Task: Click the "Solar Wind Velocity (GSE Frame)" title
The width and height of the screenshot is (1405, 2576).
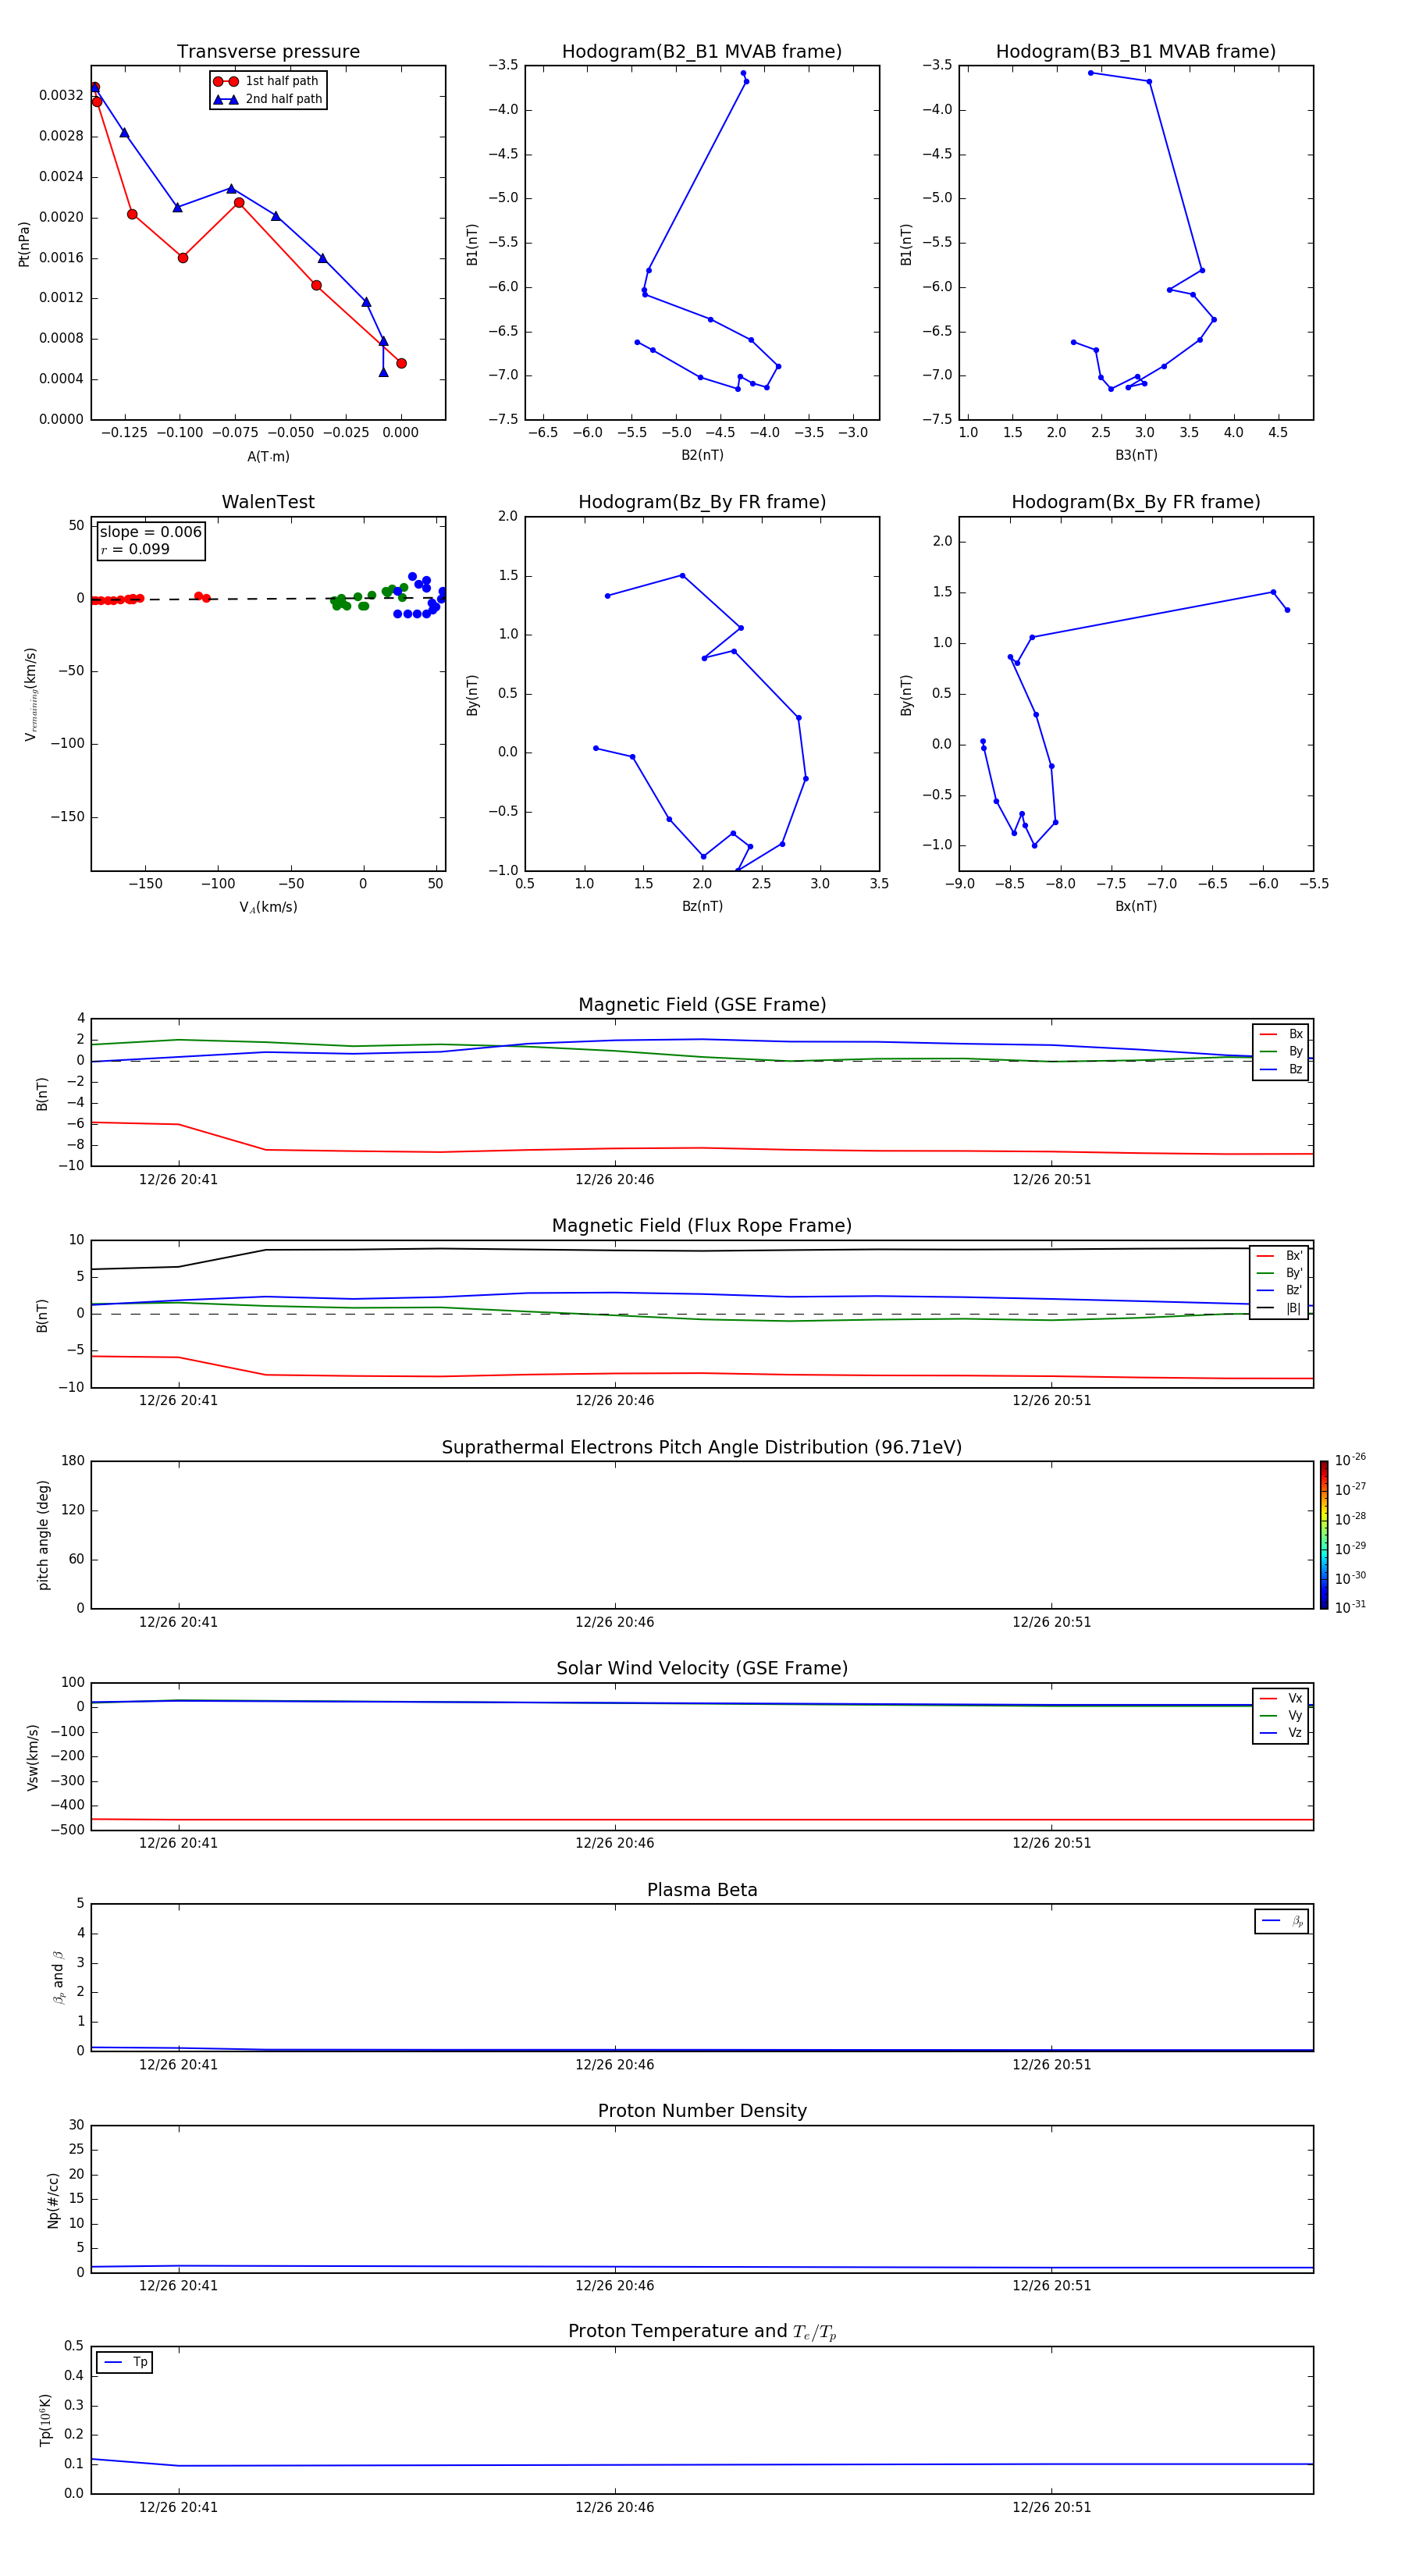Action: pyautogui.click(x=702, y=1668)
